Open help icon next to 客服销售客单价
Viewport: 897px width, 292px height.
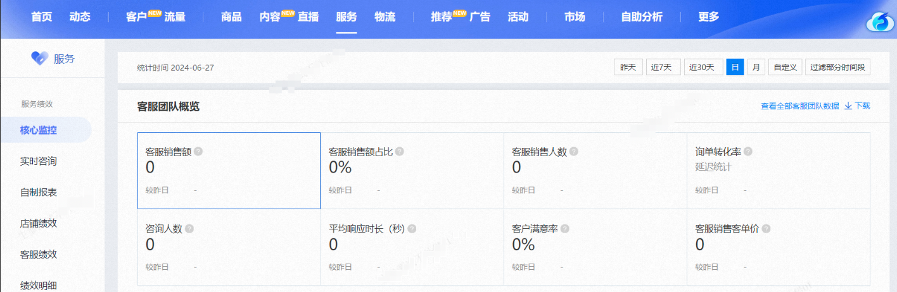point(765,229)
